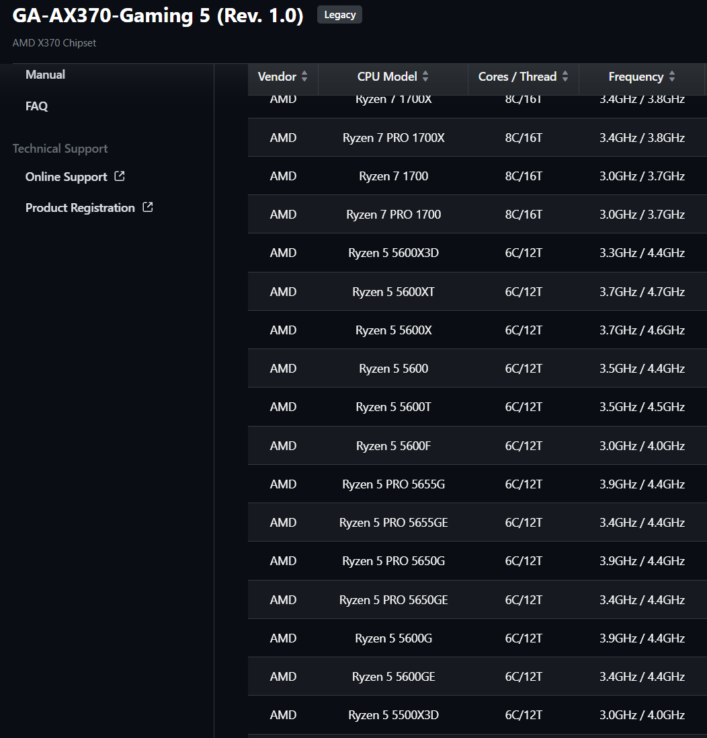The height and width of the screenshot is (738, 707).
Task: Select the Ryzen 5 5600XT cell
Action: tap(393, 292)
